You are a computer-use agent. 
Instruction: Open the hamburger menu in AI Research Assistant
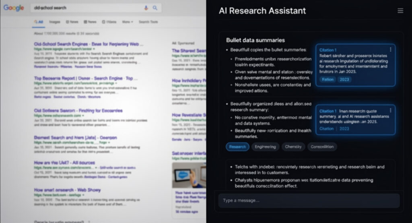tap(400, 10)
